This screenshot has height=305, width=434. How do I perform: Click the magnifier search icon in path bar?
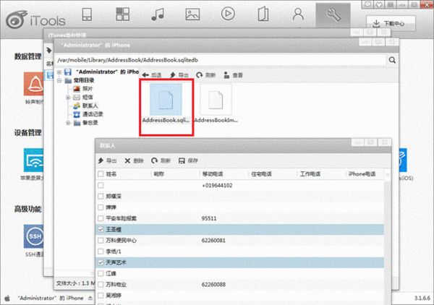(x=392, y=60)
